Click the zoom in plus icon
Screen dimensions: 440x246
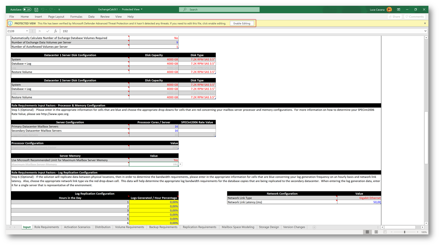click(x=418, y=232)
